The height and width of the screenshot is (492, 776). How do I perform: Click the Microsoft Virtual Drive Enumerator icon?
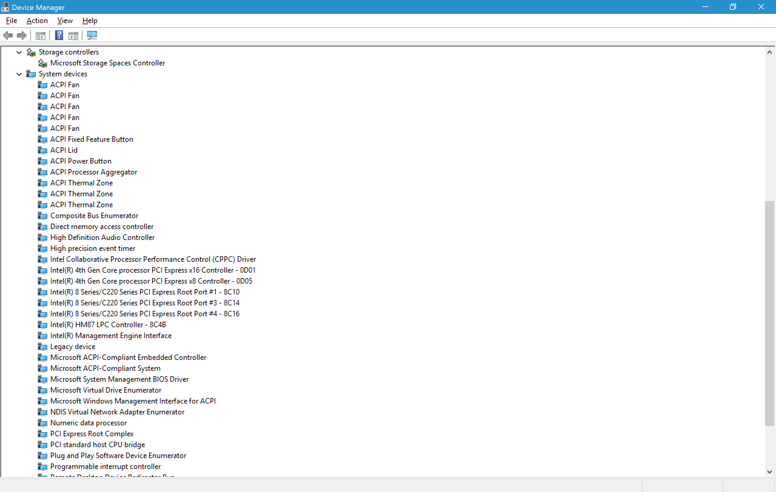42,390
